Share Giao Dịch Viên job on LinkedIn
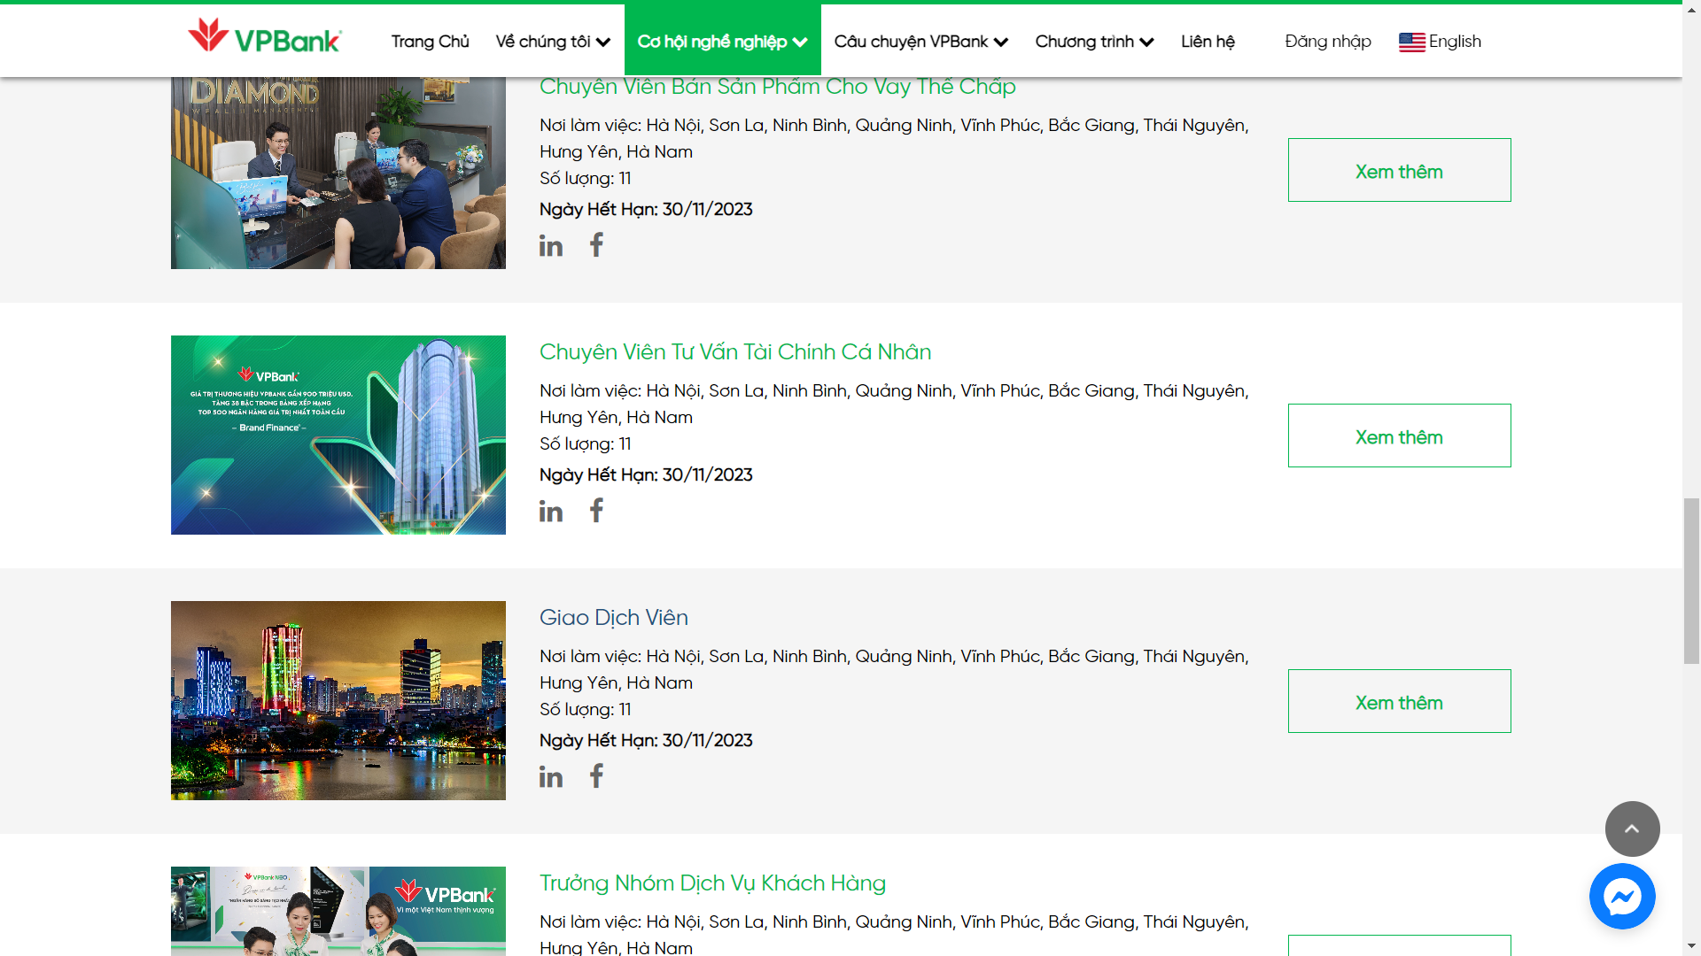 click(551, 777)
